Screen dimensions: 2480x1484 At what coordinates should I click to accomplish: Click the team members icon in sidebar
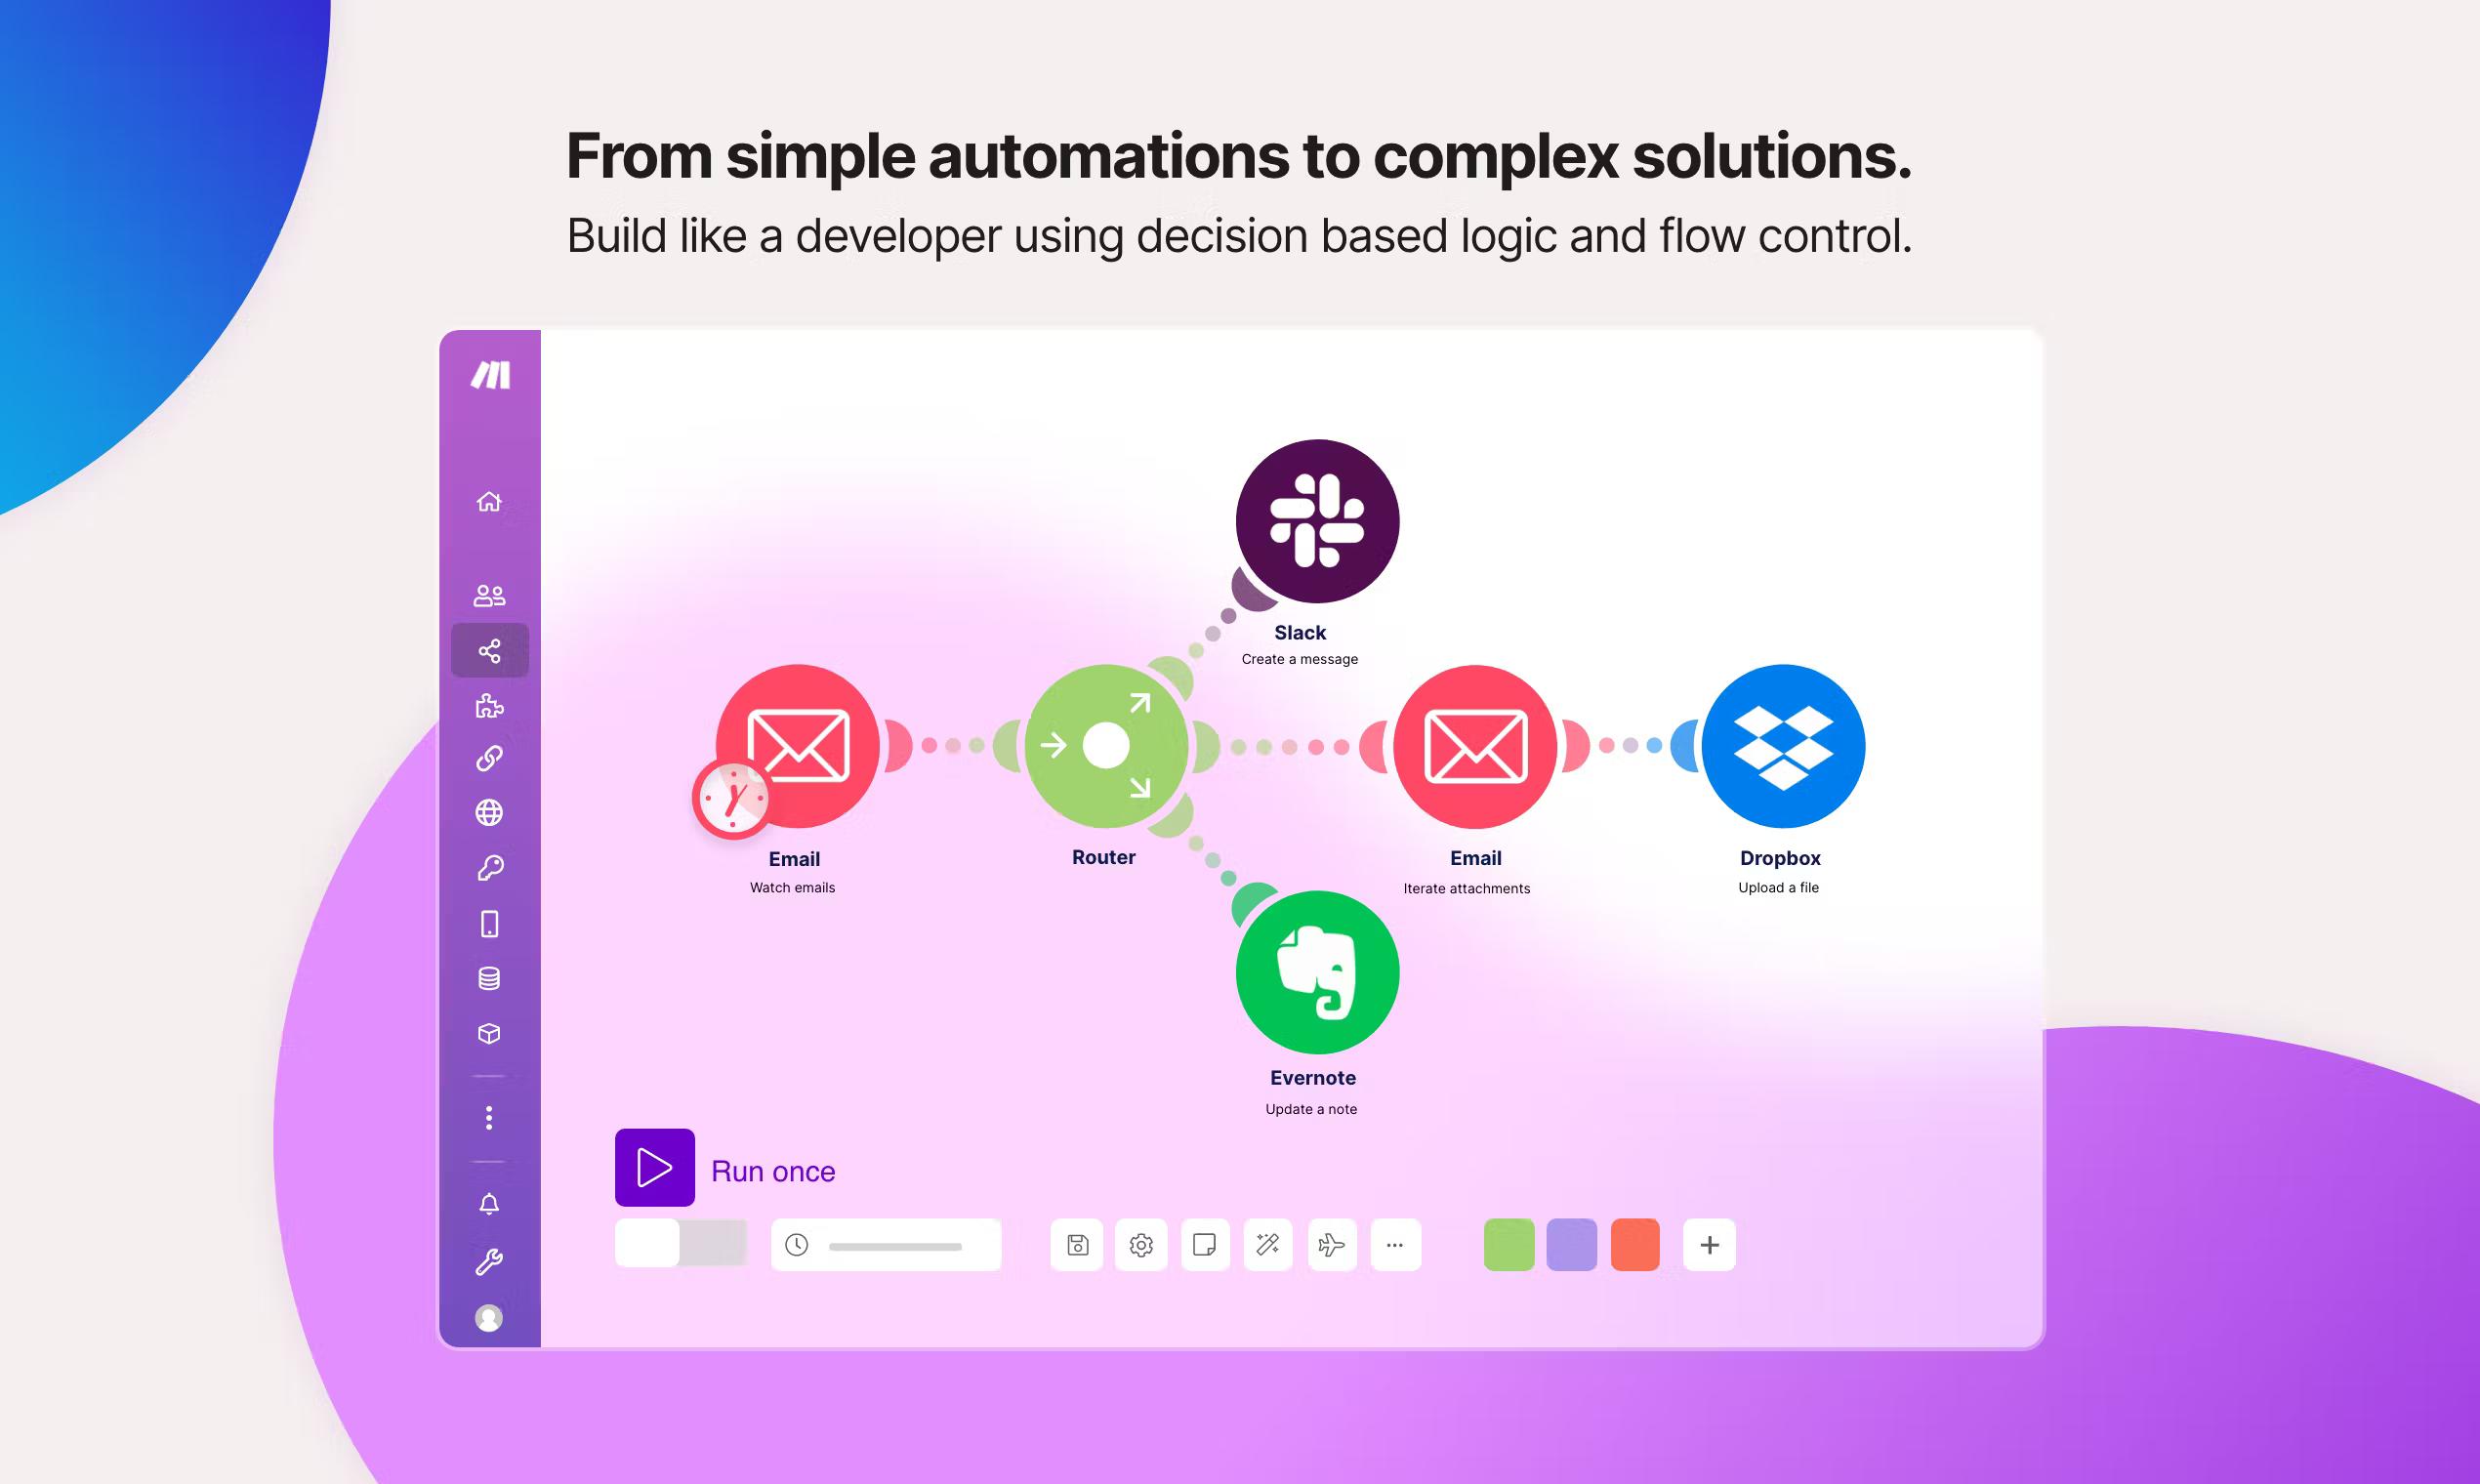click(x=491, y=592)
